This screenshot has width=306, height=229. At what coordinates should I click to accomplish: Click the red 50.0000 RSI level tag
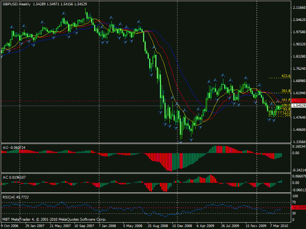(x=299, y=208)
